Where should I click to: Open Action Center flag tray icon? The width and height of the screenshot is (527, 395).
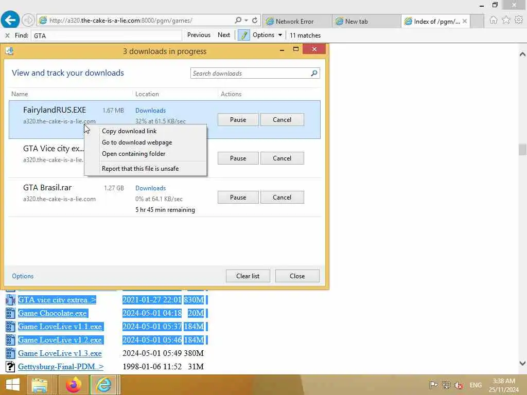click(433, 385)
